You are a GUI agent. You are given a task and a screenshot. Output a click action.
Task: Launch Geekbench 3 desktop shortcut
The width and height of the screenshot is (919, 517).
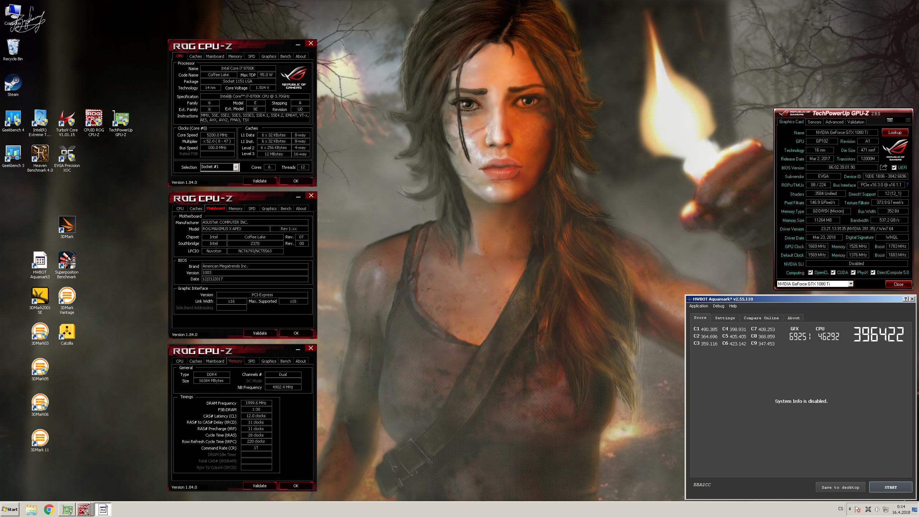13,157
